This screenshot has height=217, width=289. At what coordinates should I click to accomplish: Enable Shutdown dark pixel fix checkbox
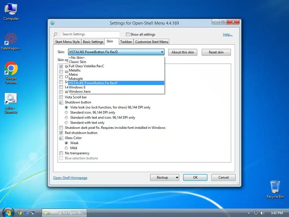click(x=61, y=128)
